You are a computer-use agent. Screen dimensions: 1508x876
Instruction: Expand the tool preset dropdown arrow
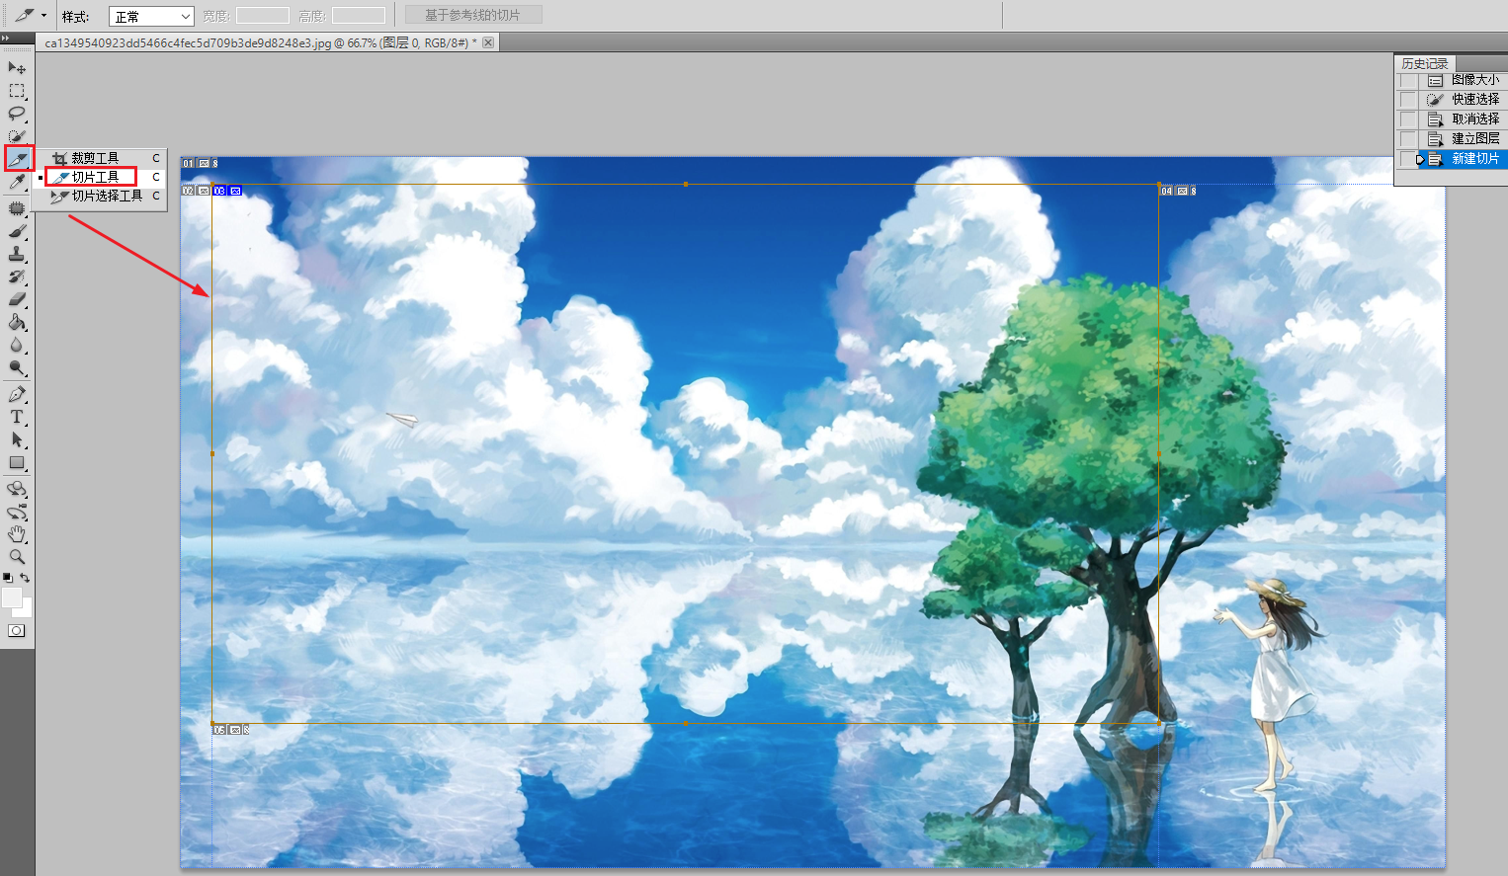click(43, 16)
